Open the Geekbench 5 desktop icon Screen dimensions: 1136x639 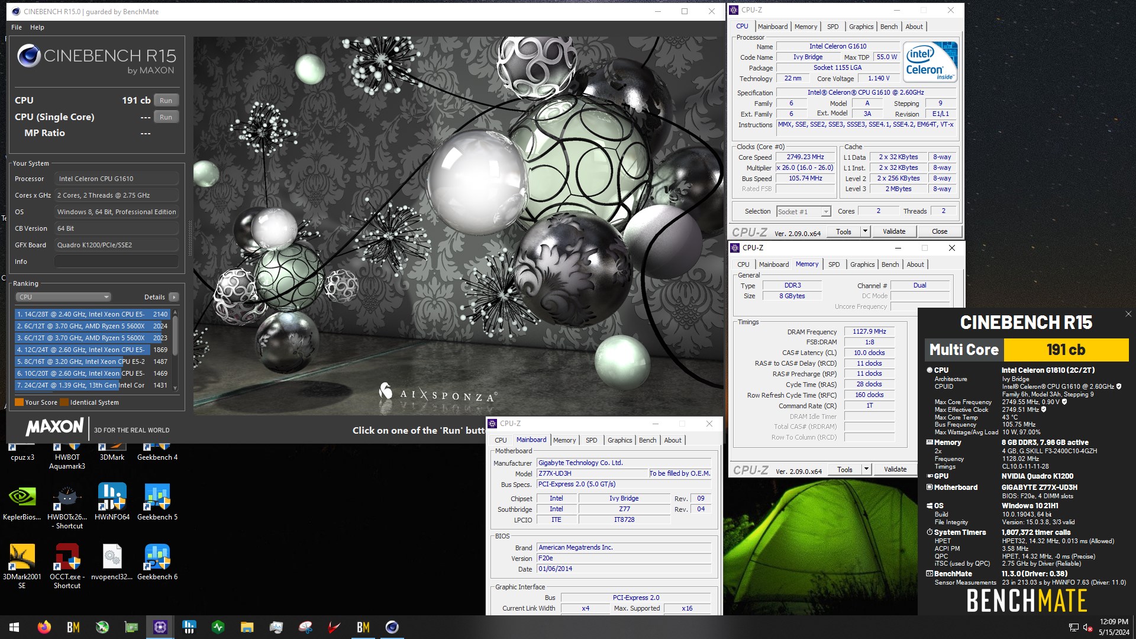click(157, 502)
